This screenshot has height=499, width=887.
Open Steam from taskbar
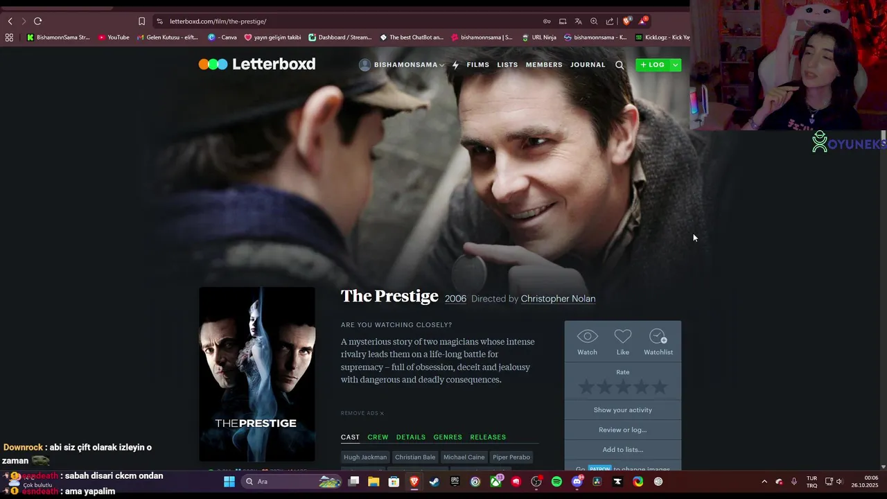434,482
